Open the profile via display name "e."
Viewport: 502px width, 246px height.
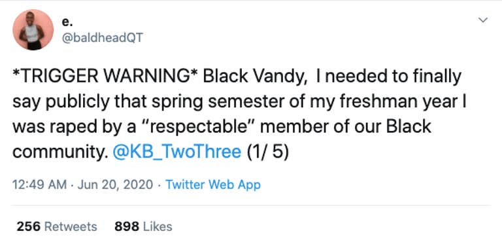pos(67,22)
